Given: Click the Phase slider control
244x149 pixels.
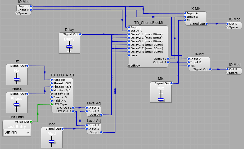Looking at the screenshot, I should (17, 104).
